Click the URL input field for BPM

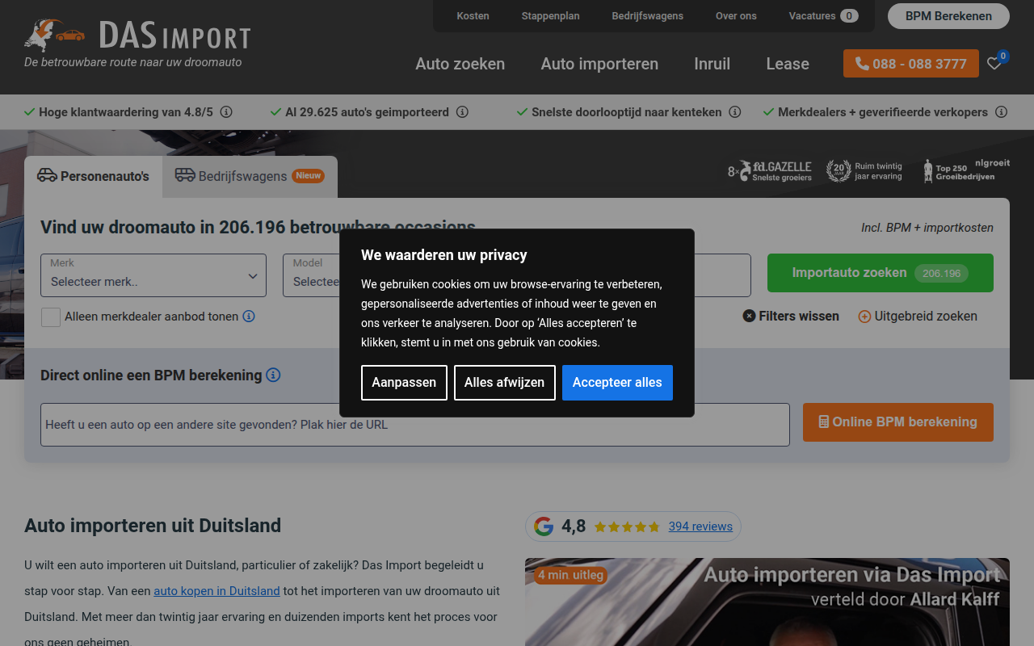pyautogui.click(x=415, y=425)
